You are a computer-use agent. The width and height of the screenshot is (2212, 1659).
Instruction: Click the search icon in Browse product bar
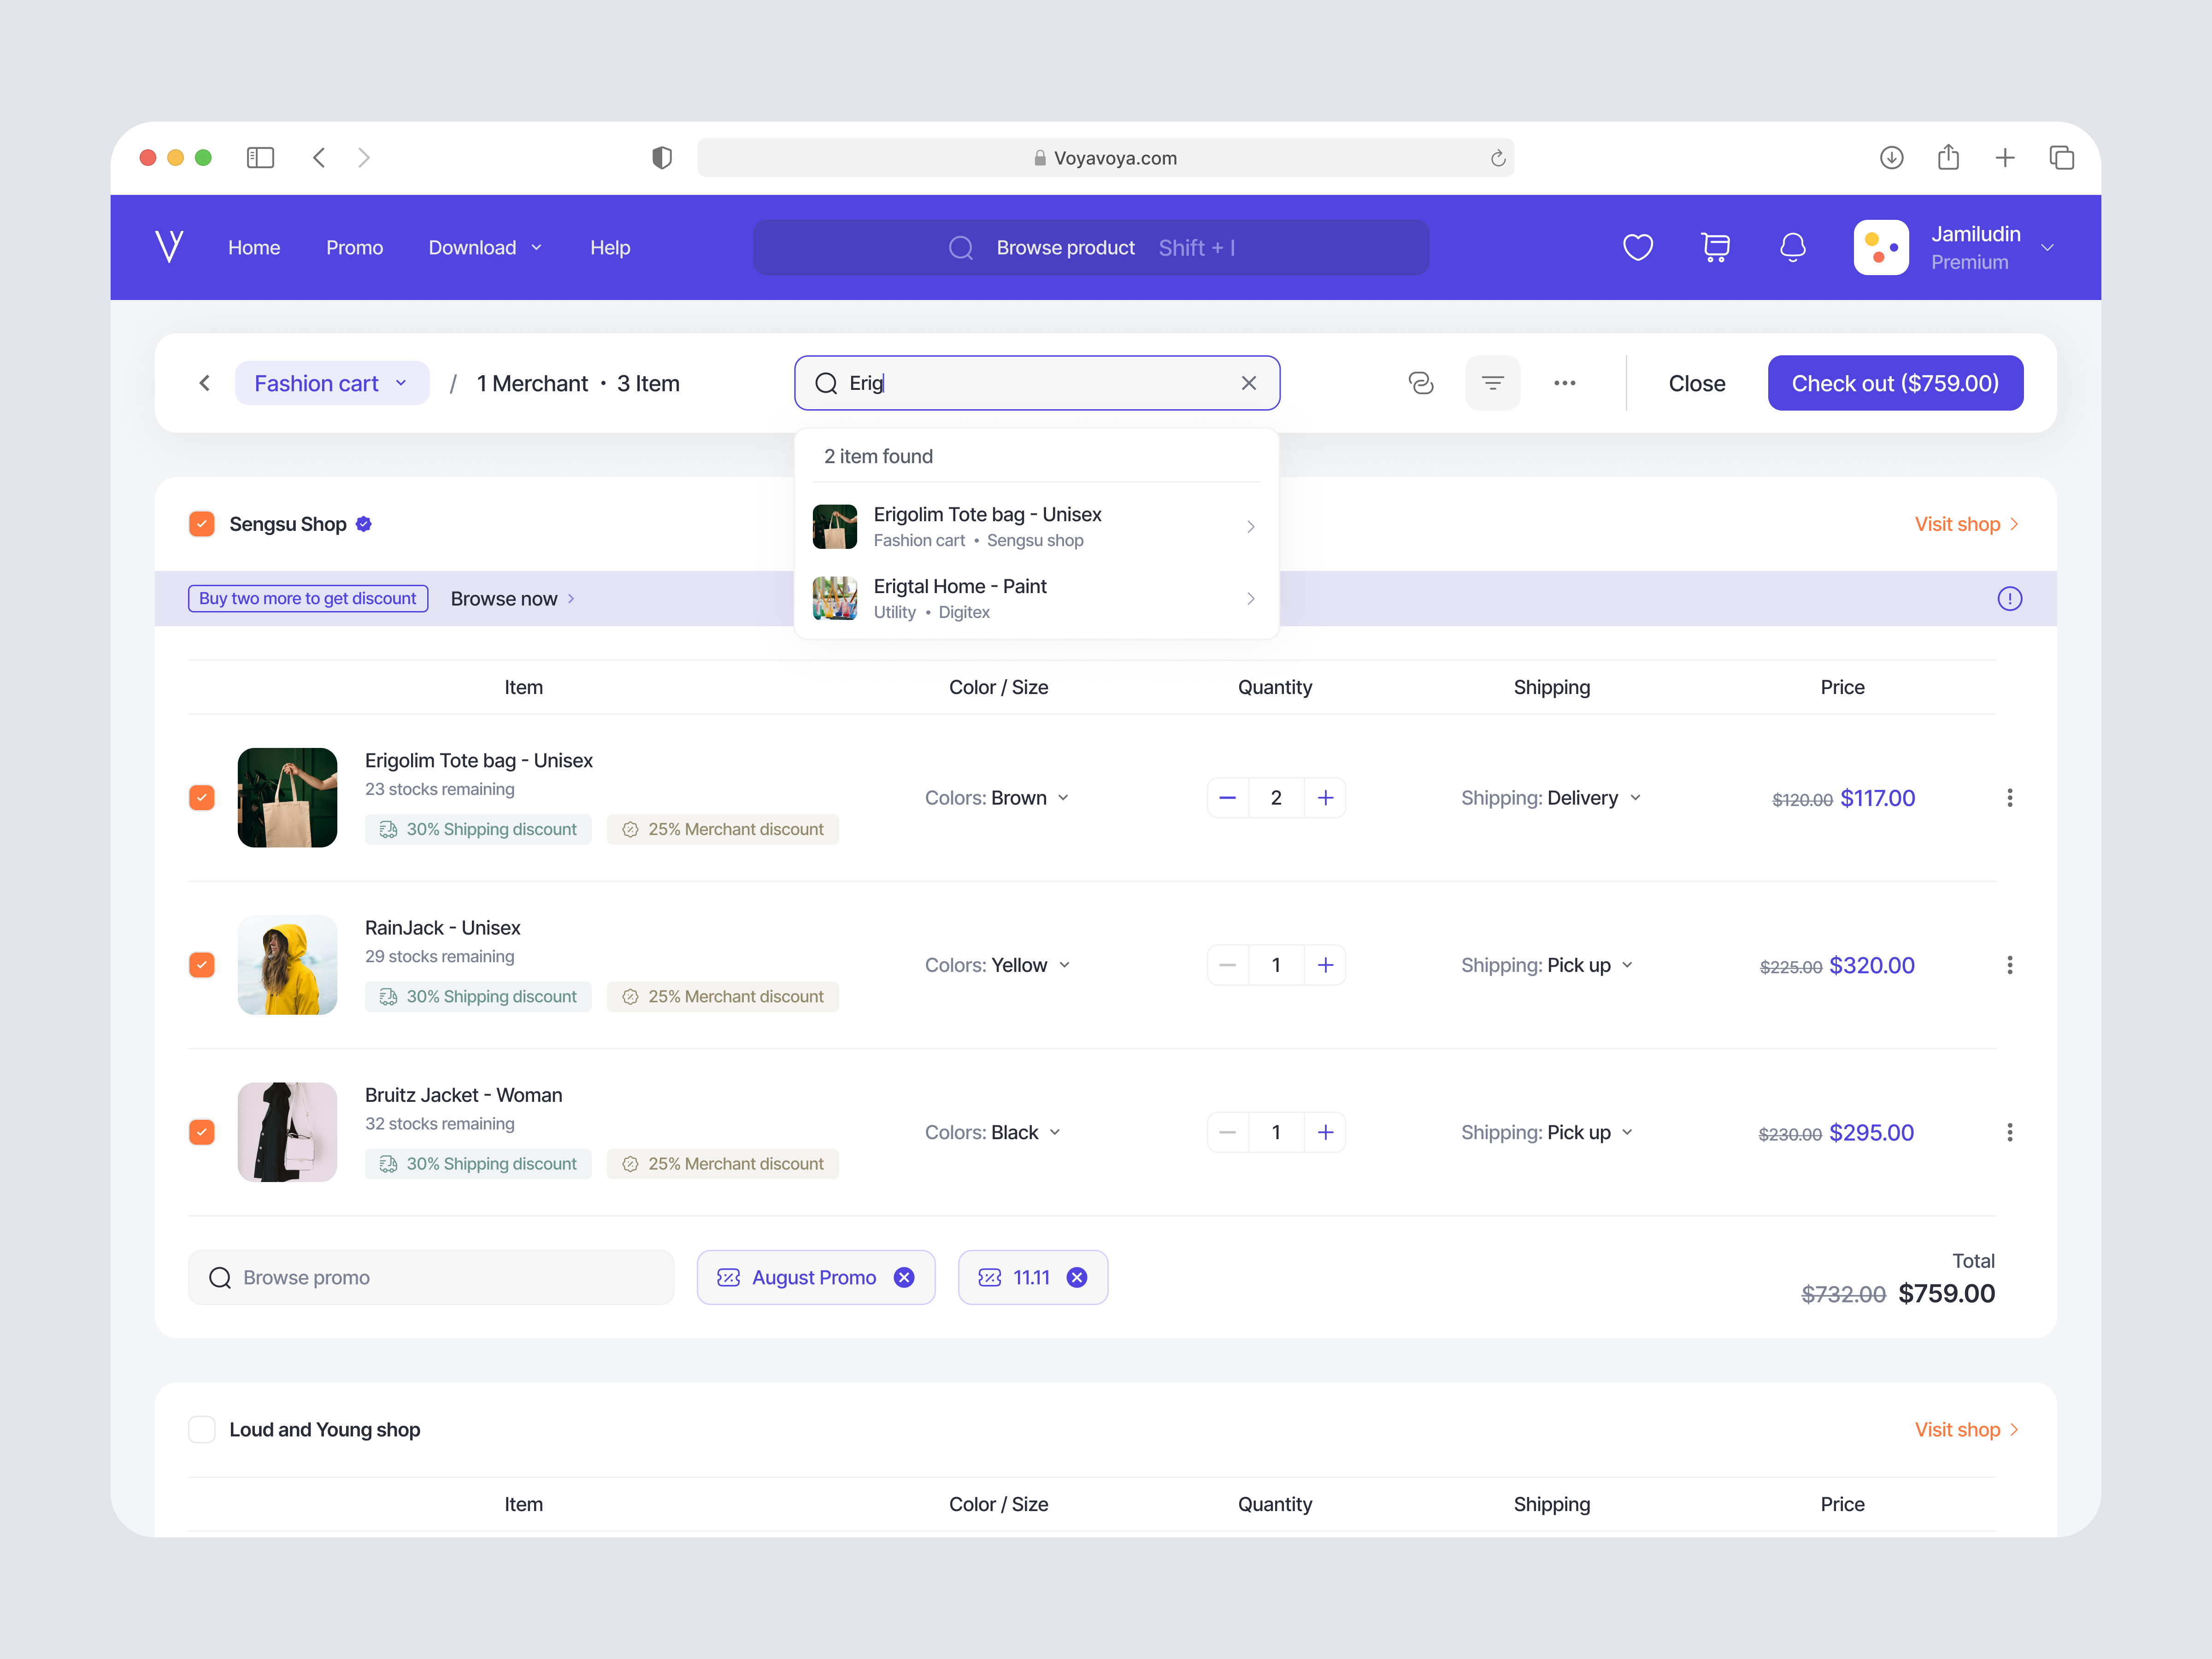coord(960,247)
